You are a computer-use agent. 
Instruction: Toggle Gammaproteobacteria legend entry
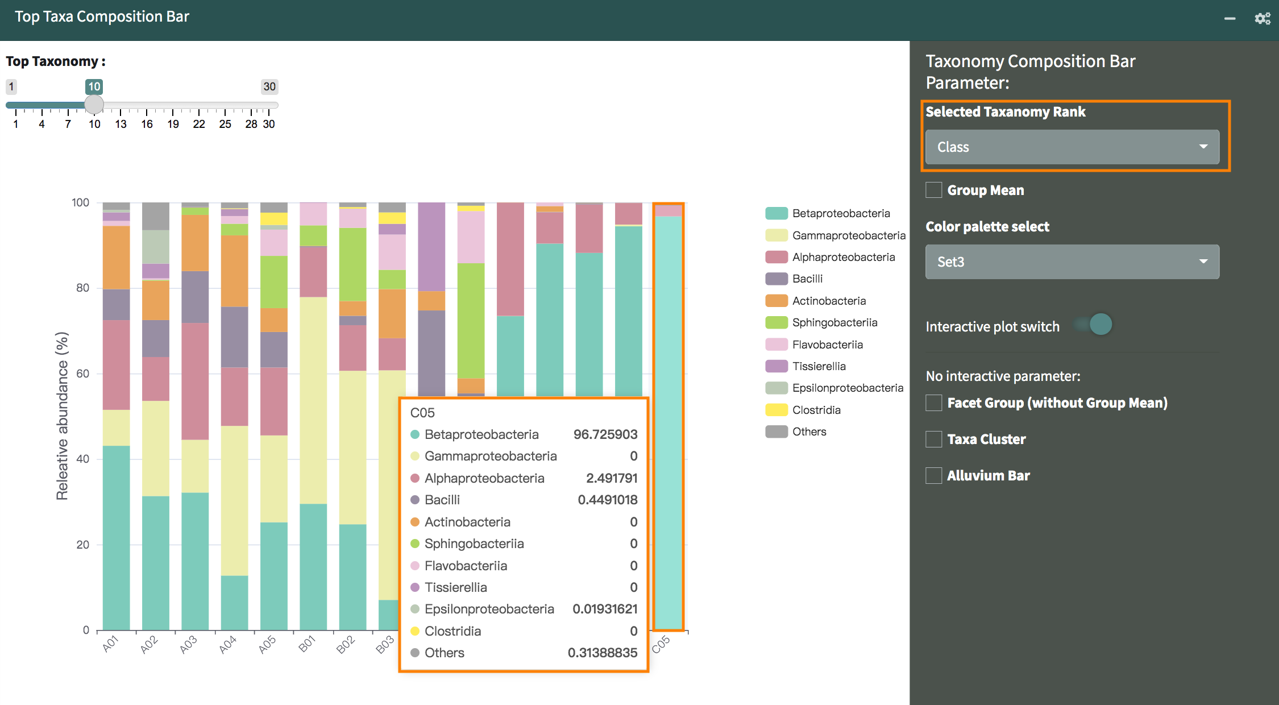pyautogui.click(x=848, y=235)
